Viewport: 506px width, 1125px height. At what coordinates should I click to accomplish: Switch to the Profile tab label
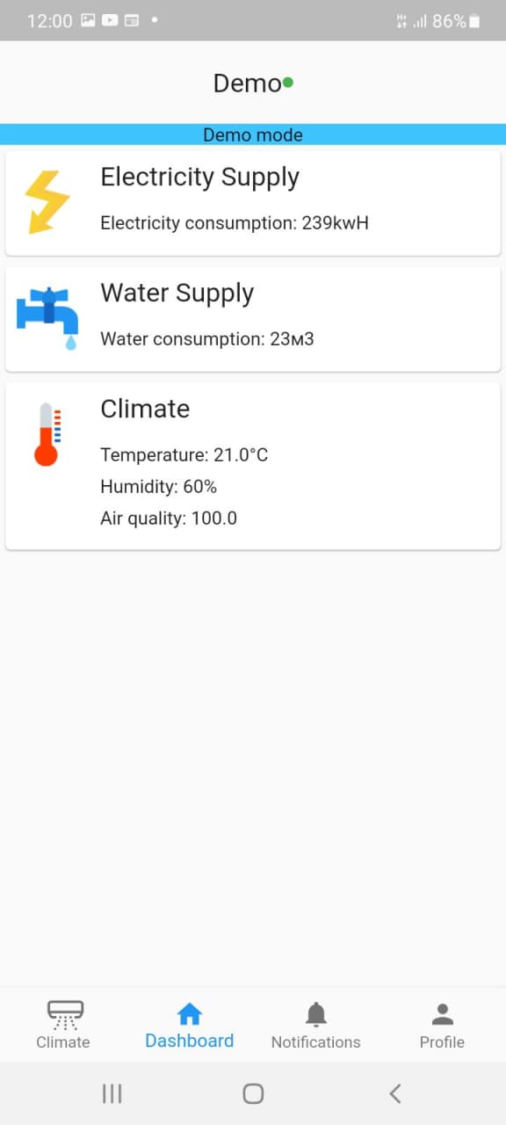[x=442, y=1042]
